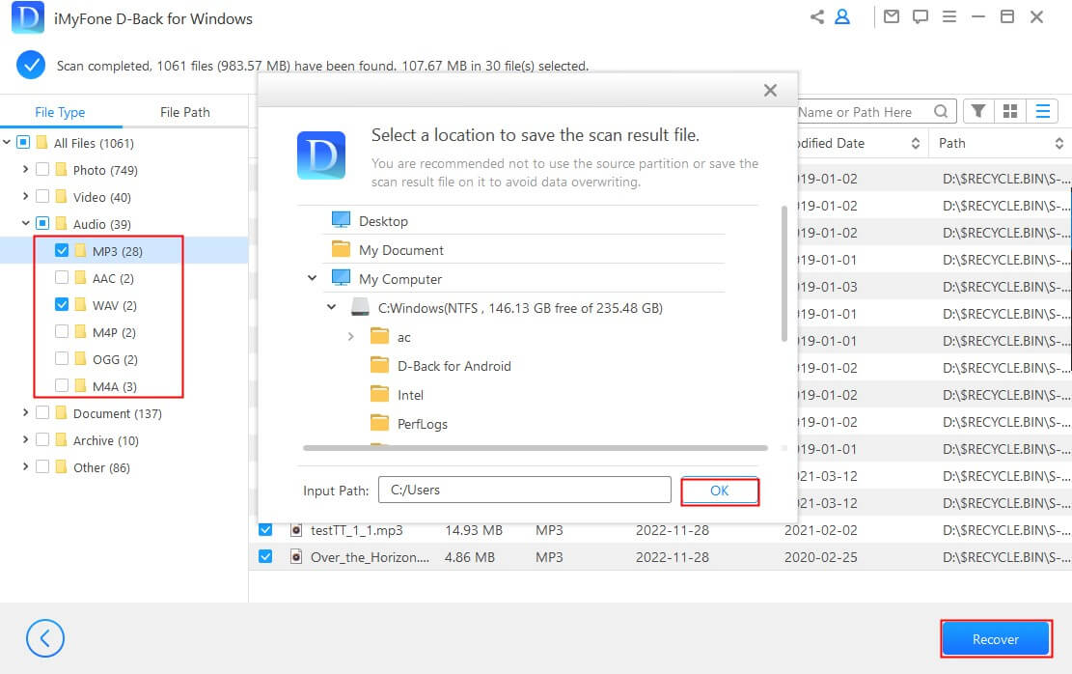Check the M4A (3) checkbox
Screen dimensions: 1072x674
(x=62, y=385)
